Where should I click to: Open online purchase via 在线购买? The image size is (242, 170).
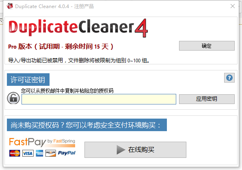coord(135,150)
